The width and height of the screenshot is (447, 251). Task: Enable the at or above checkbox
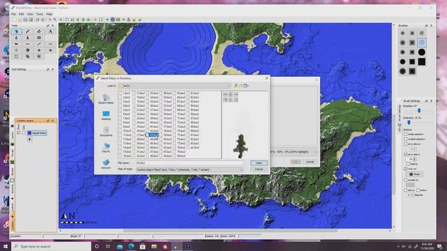coord(405,144)
